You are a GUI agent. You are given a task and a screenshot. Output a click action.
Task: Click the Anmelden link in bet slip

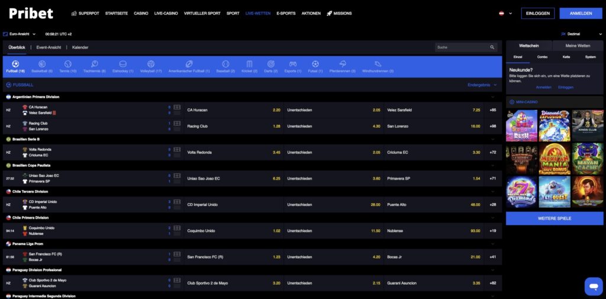(543, 88)
